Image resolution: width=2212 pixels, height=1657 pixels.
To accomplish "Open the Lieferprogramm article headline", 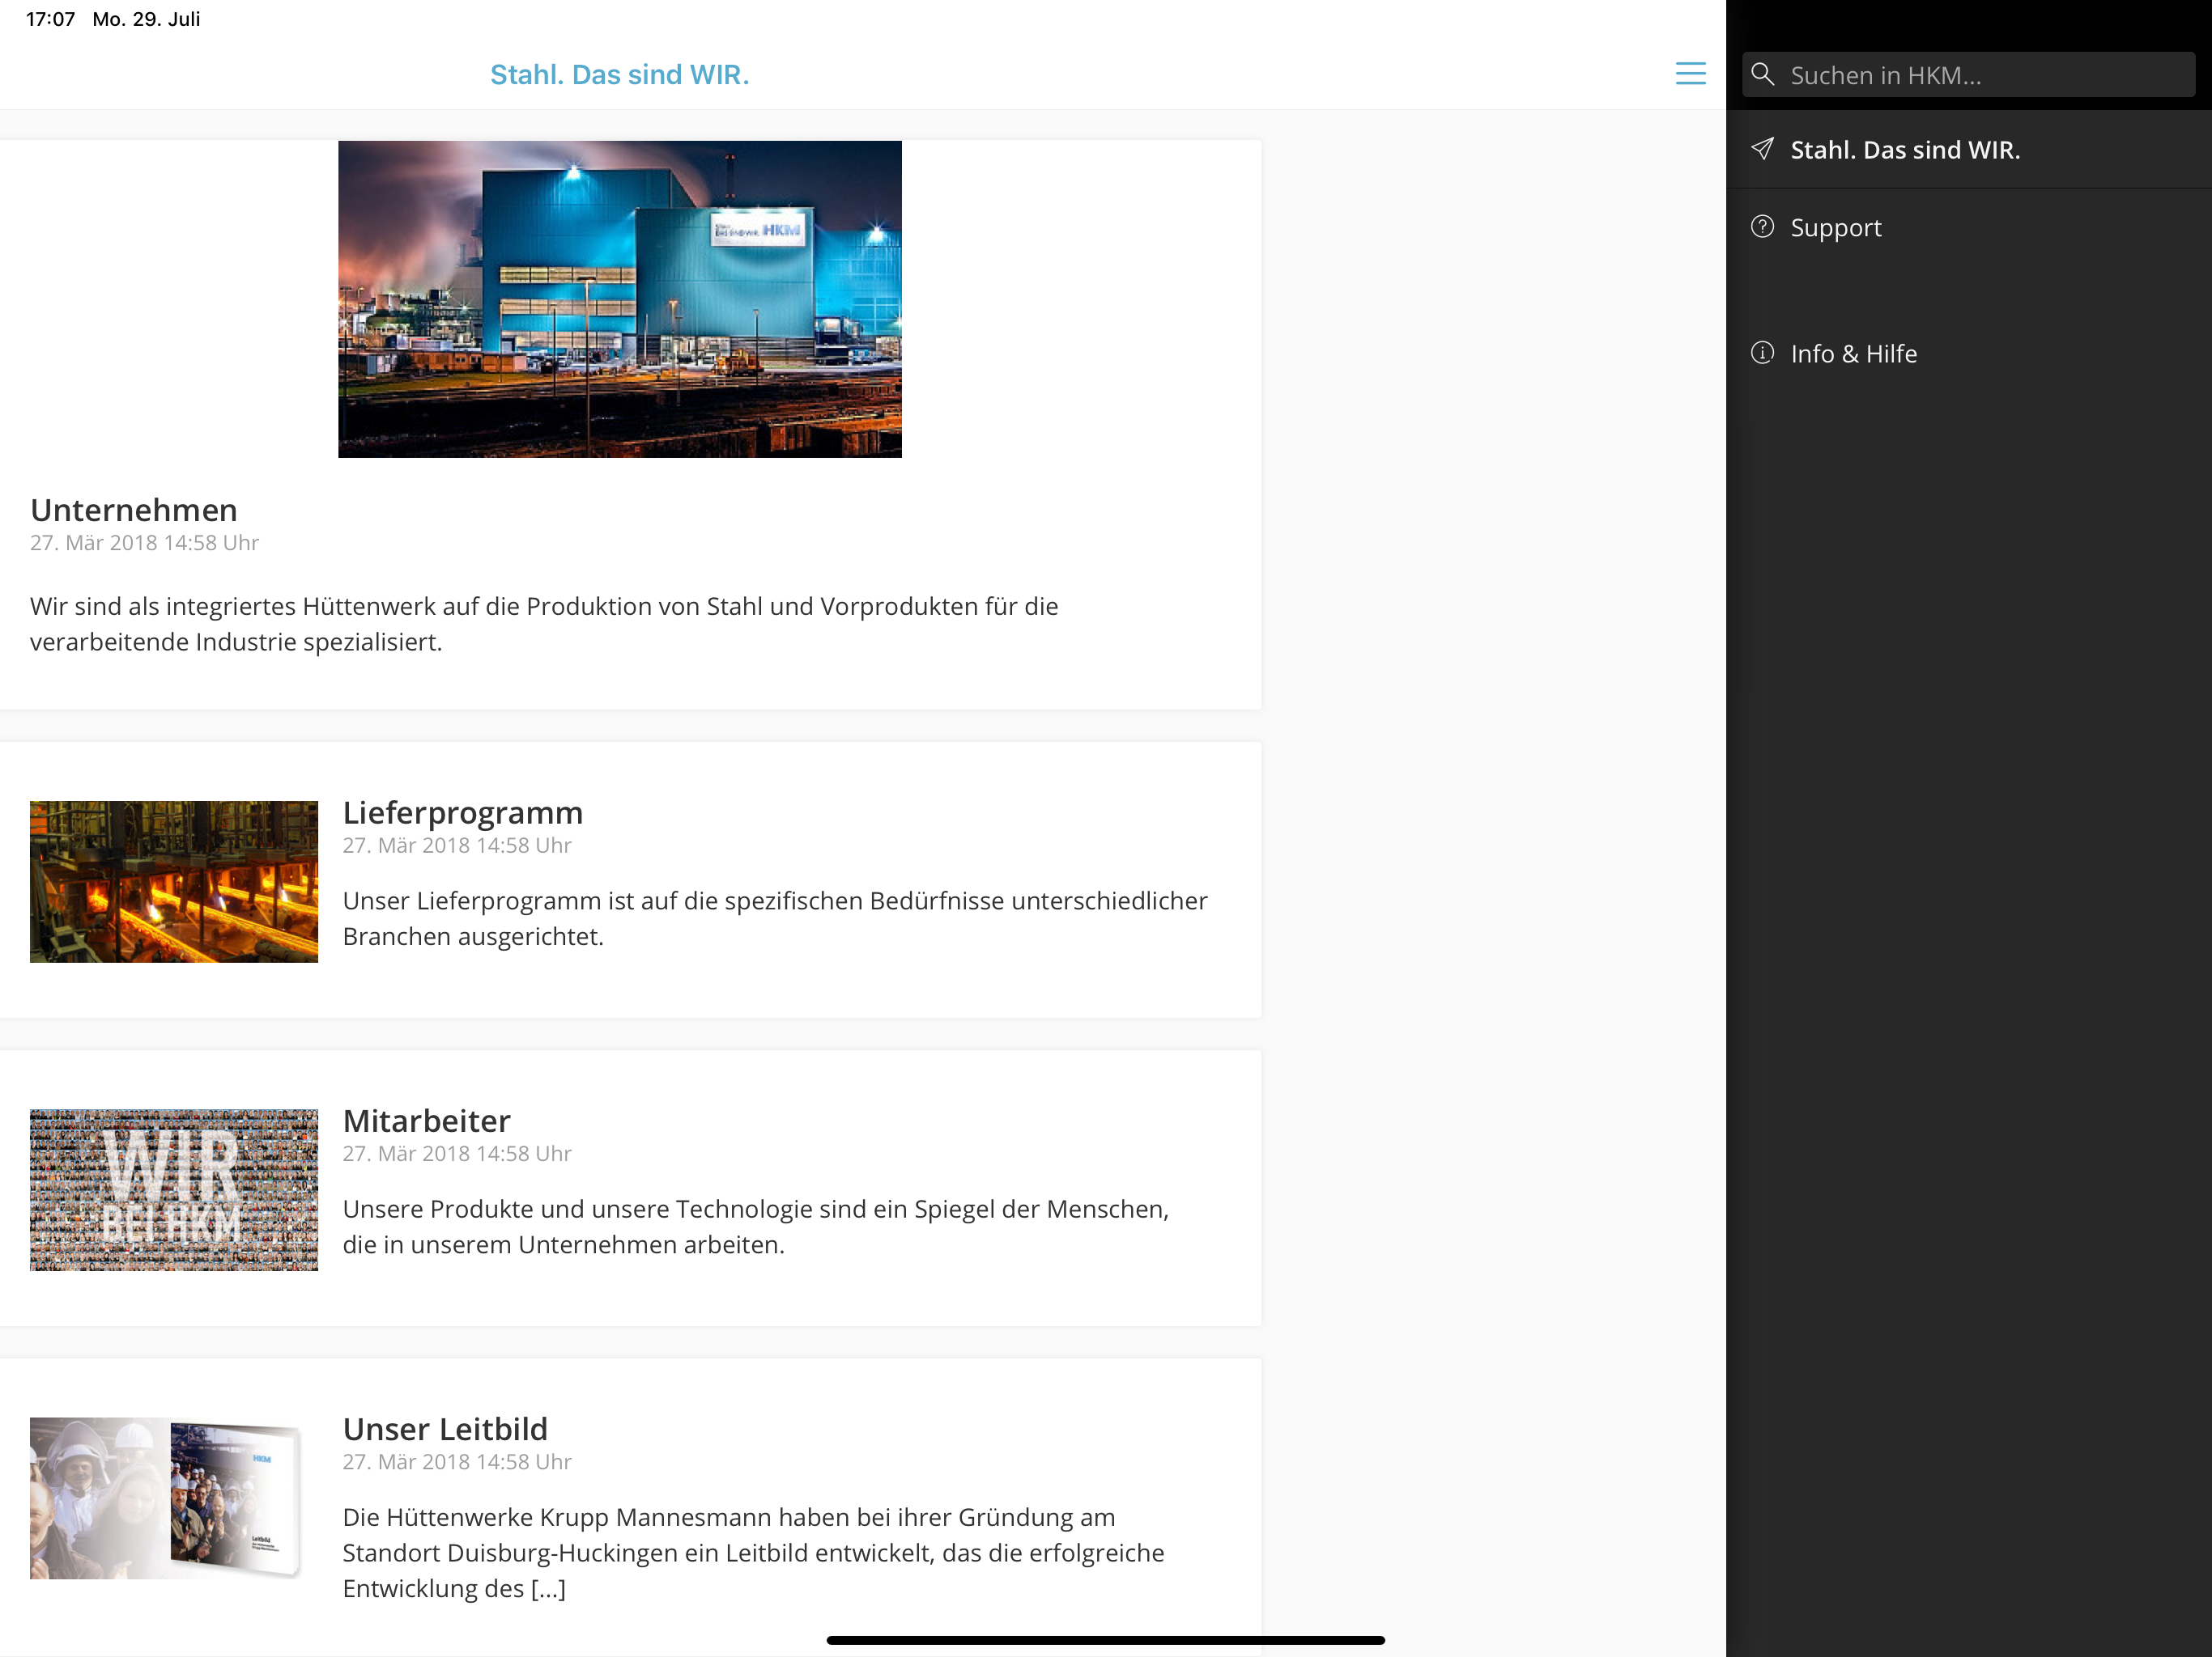I will 463,812.
